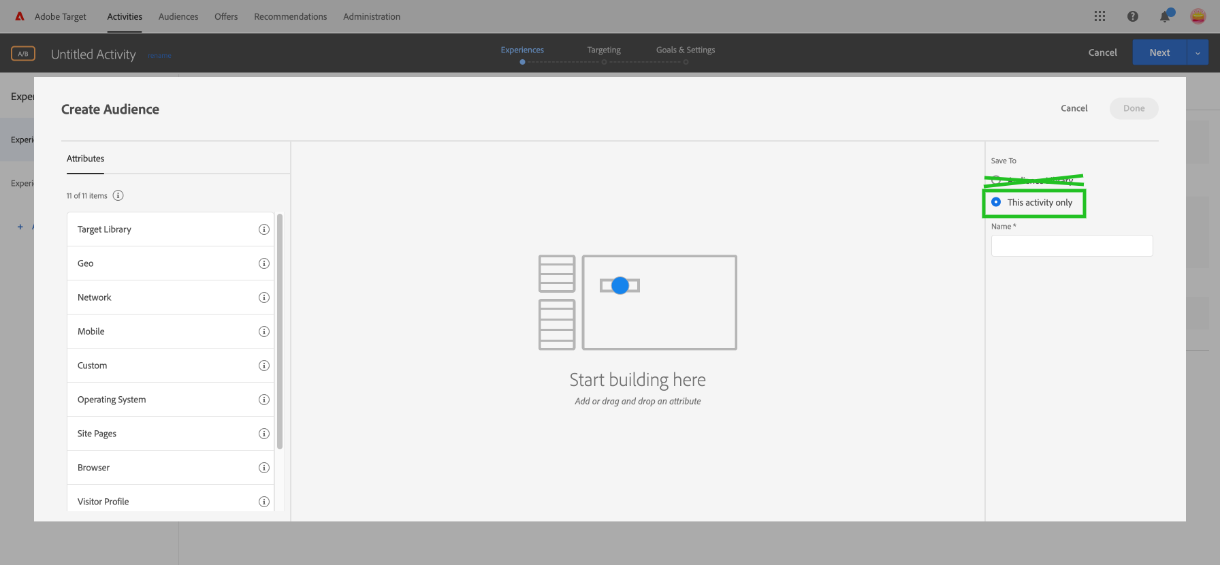Image resolution: width=1220 pixels, height=565 pixels.
Task: Show info for Visitor Profile attribute
Action: click(264, 502)
